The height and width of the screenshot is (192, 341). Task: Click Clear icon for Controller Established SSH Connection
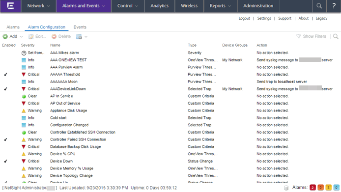(24, 133)
